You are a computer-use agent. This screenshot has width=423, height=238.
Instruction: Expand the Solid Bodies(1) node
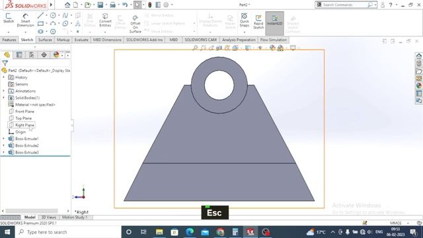pyautogui.click(x=4, y=98)
